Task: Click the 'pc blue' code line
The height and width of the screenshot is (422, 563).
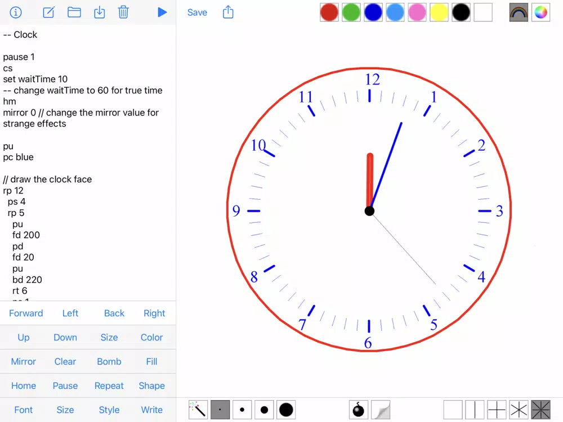Action: click(x=19, y=157)
